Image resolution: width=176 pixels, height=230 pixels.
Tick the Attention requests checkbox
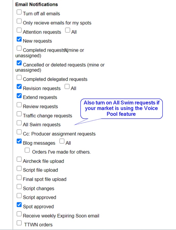pos(19,30)
